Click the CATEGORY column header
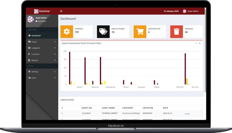The width and height of the screenshot is (232, 133). point(128,108)
